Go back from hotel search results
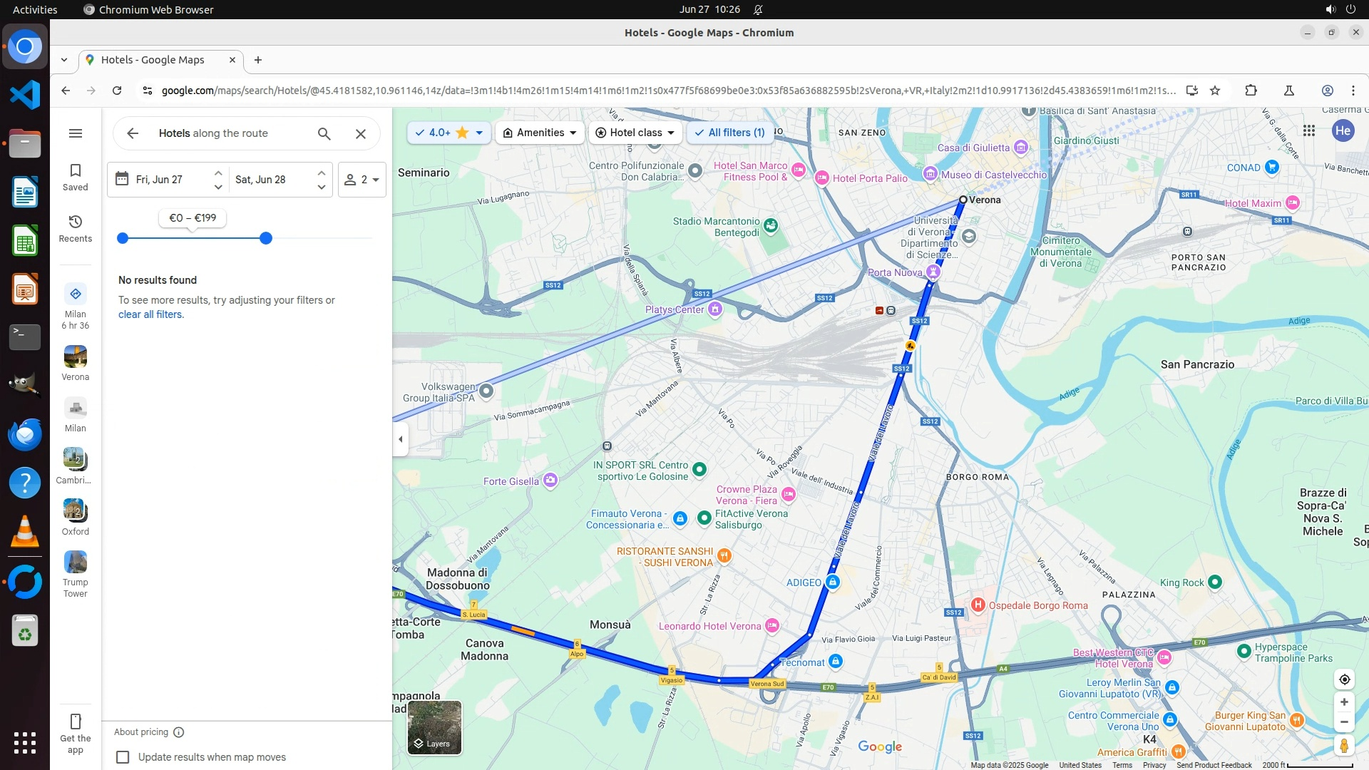The width and height of the screenshot is (1369, 770). coord(133,133)
